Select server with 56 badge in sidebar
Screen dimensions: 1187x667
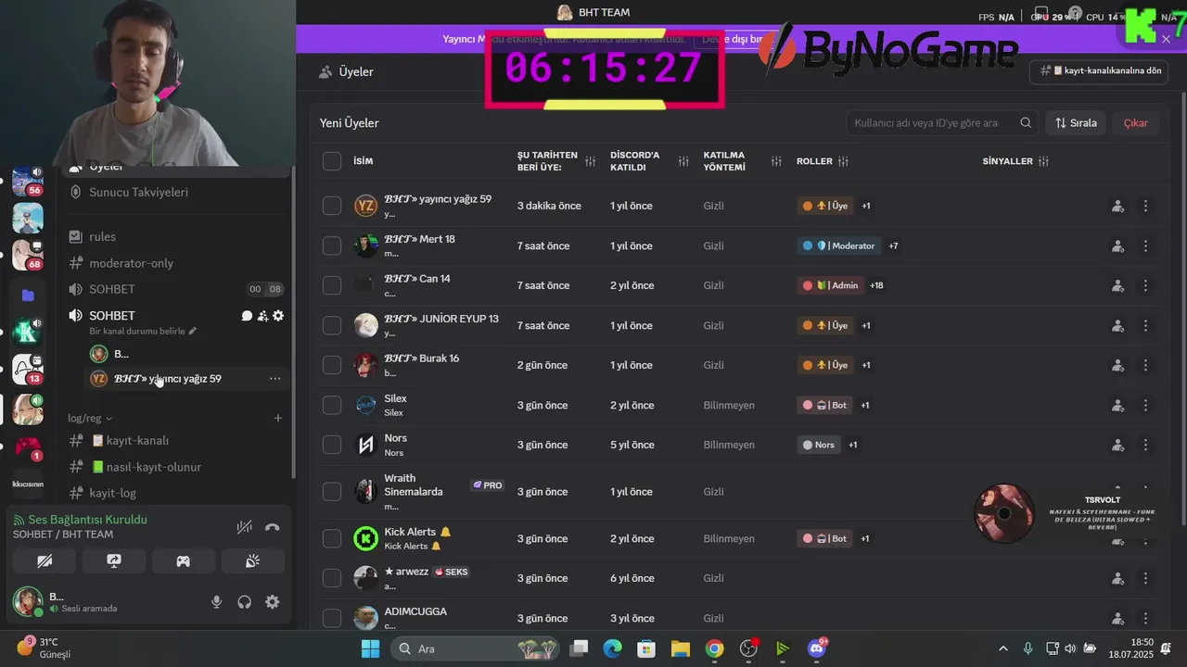click(x=27, y=181)
